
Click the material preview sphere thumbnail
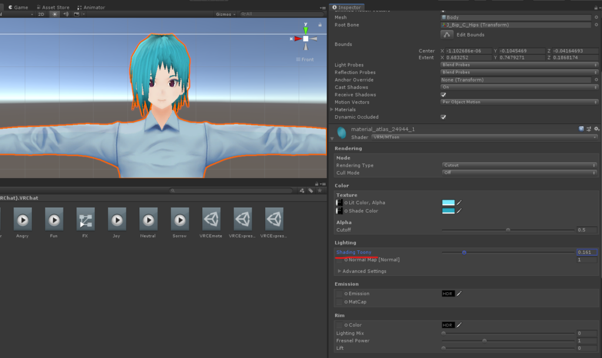click(342, 133)
